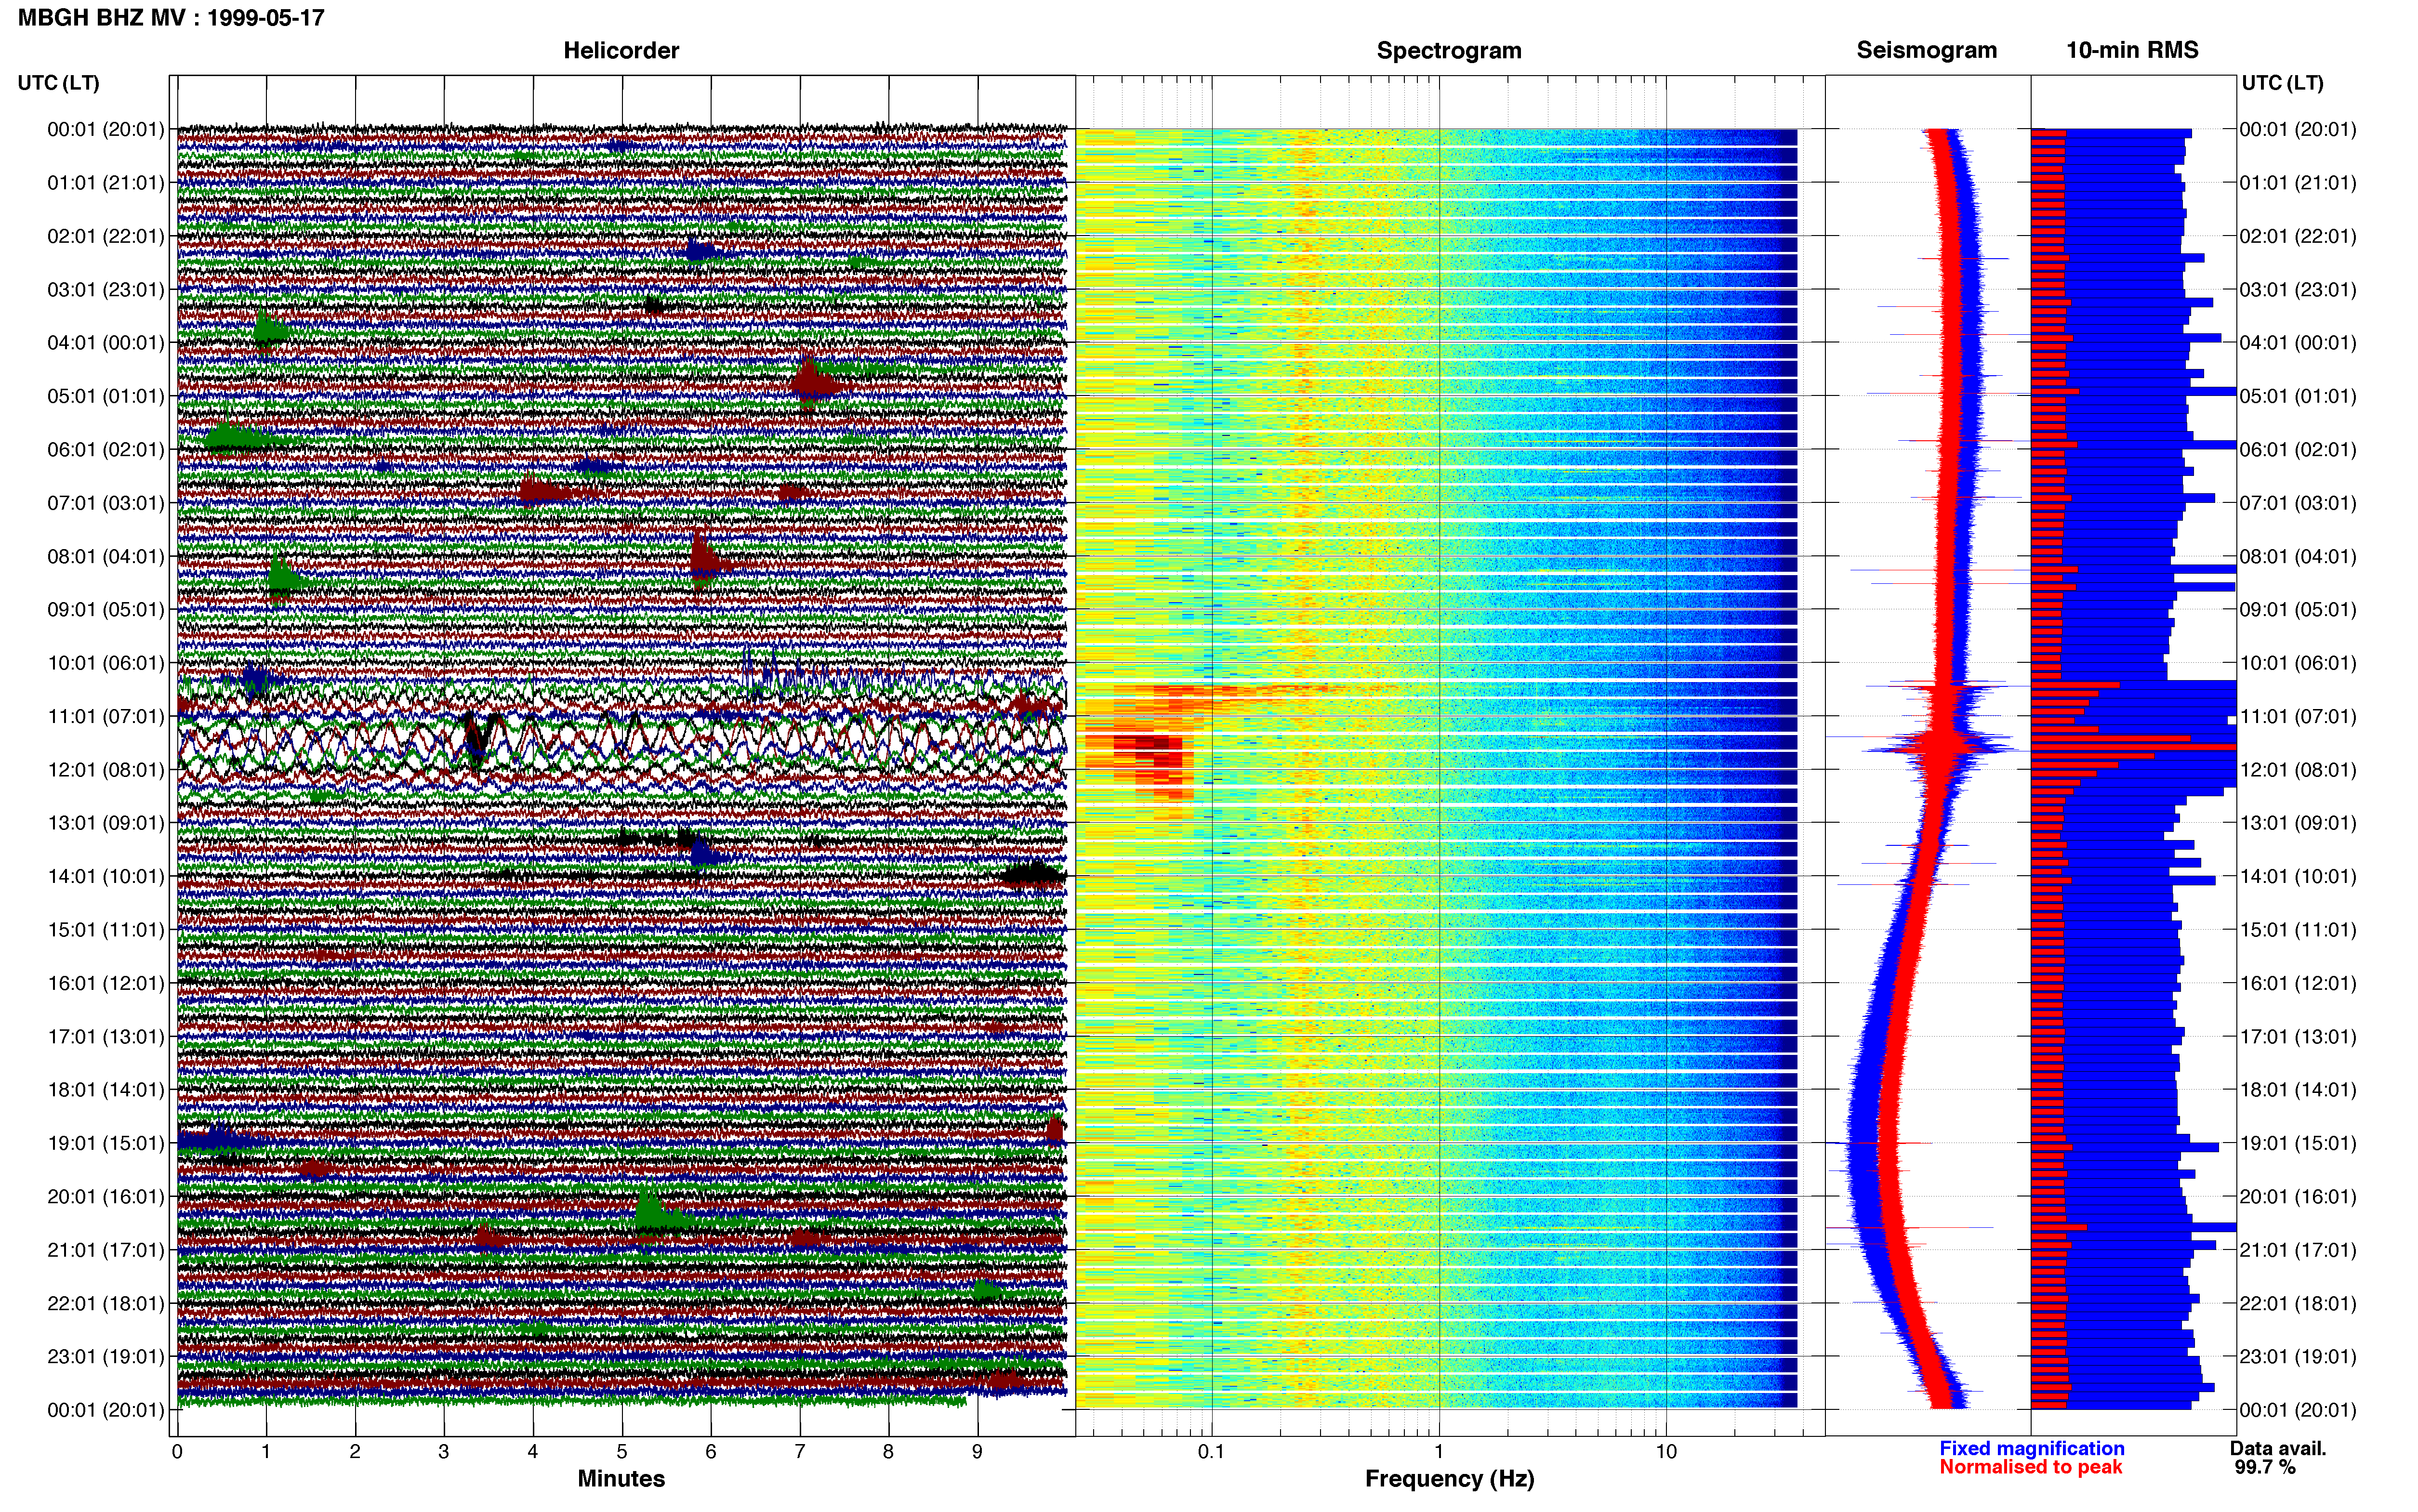This screenshot has height=1512, width=2418.
Task: Click the 99.7 % data availability value
Action: click(x=2265, y=1467)
